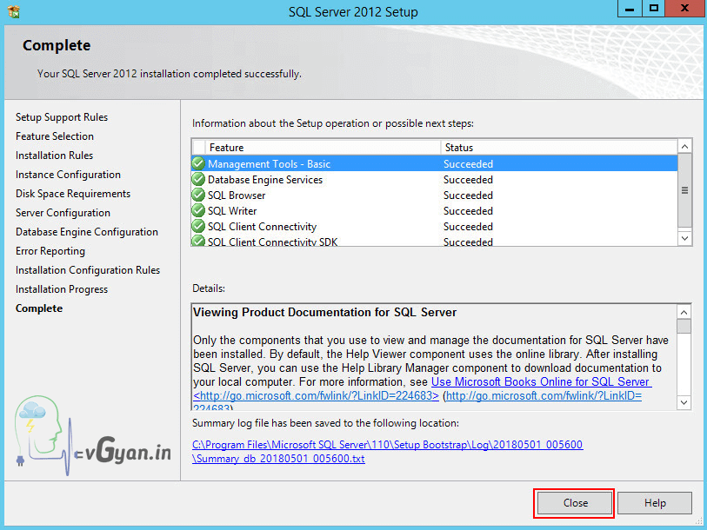Click the Details pane scrollbar thumb

pyautogui.click(x=684, y=327)
